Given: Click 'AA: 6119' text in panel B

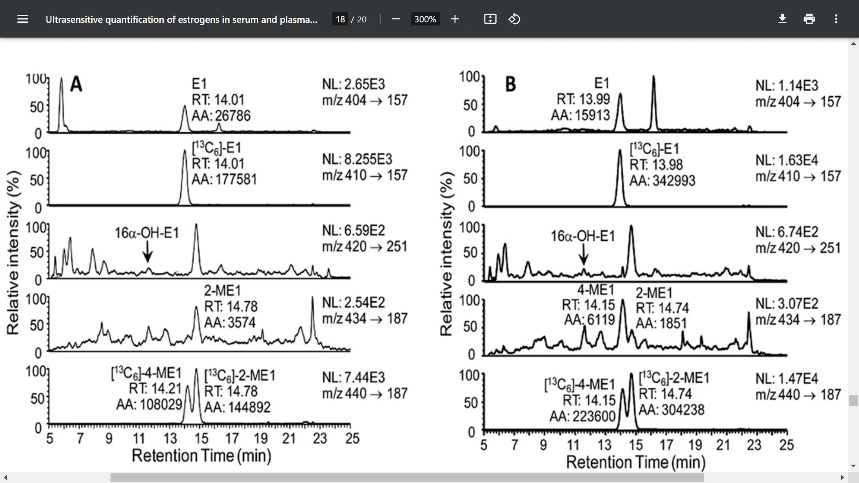Looking at the screenshot, I should tap(590, 320).
